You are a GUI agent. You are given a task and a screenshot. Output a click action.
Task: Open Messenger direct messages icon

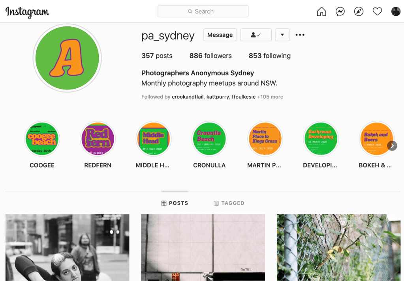tap(340, 11)
